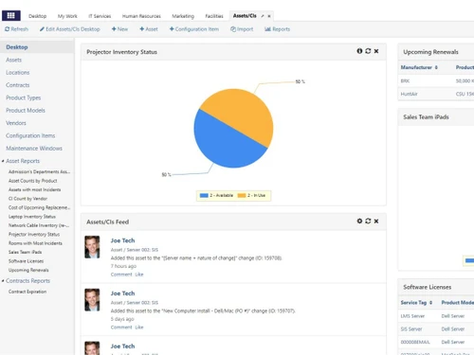Click the LMS Server row in Software Licenses
Image resolution: width=474 pixels, height=355 pixels.
tap(436, 316)
